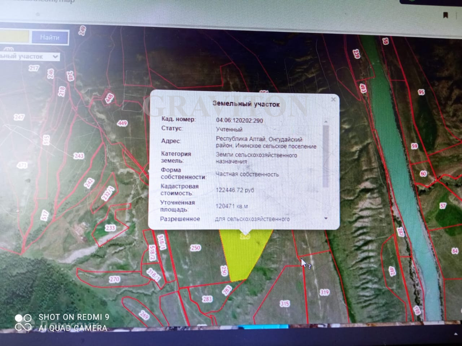This screenshot has width=462, height=346.
Task: Click parcel label 287 on the map
Action: click(x=400, y=232)
